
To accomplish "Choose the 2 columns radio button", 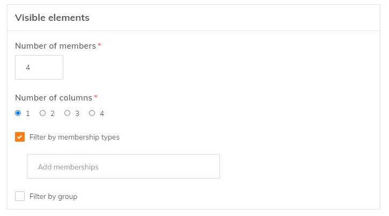I will 42,113.
